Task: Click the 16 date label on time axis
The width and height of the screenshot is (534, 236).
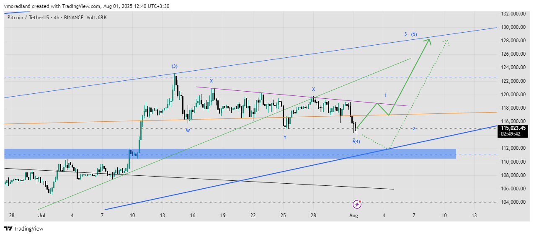Action: click(192, 215)
